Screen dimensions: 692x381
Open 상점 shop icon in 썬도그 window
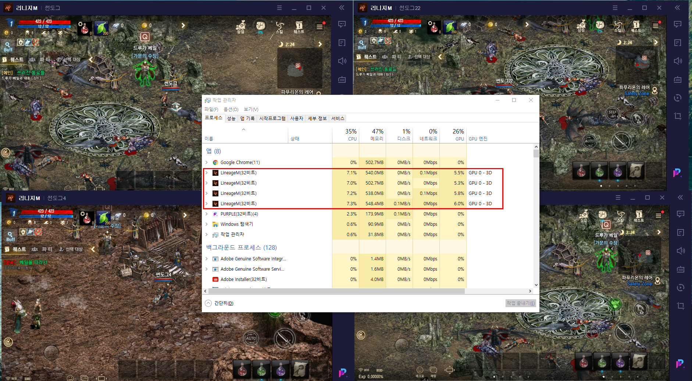click(x=241, y=27)
